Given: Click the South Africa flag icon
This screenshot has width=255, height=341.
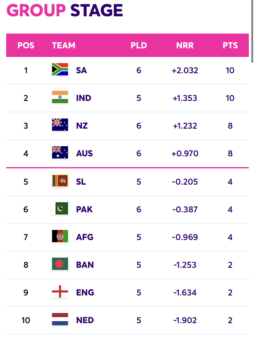Looking at the screenshot, I should pos(60,69).
